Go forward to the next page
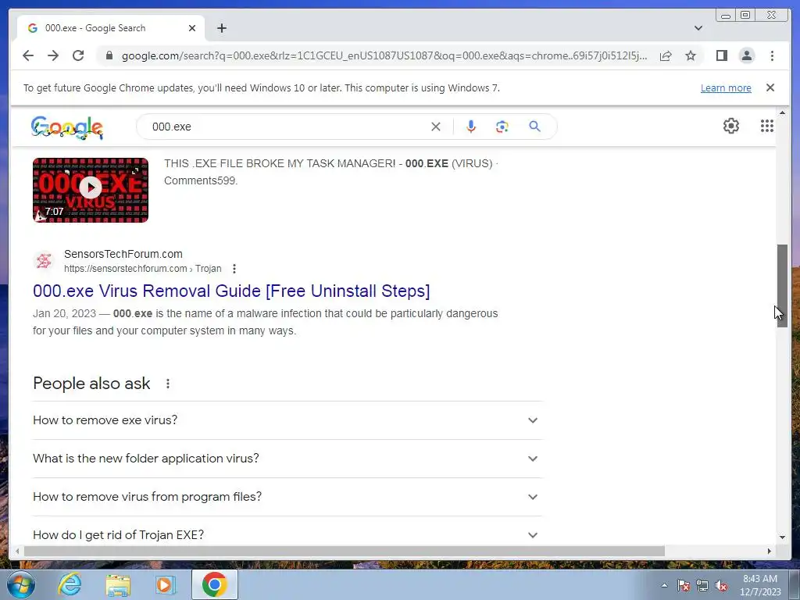 click(x=53, y=55)
